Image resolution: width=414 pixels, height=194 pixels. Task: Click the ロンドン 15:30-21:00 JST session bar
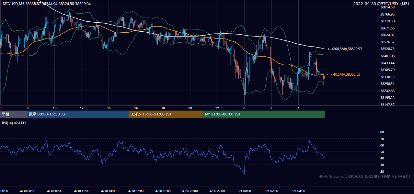(166, 114)
